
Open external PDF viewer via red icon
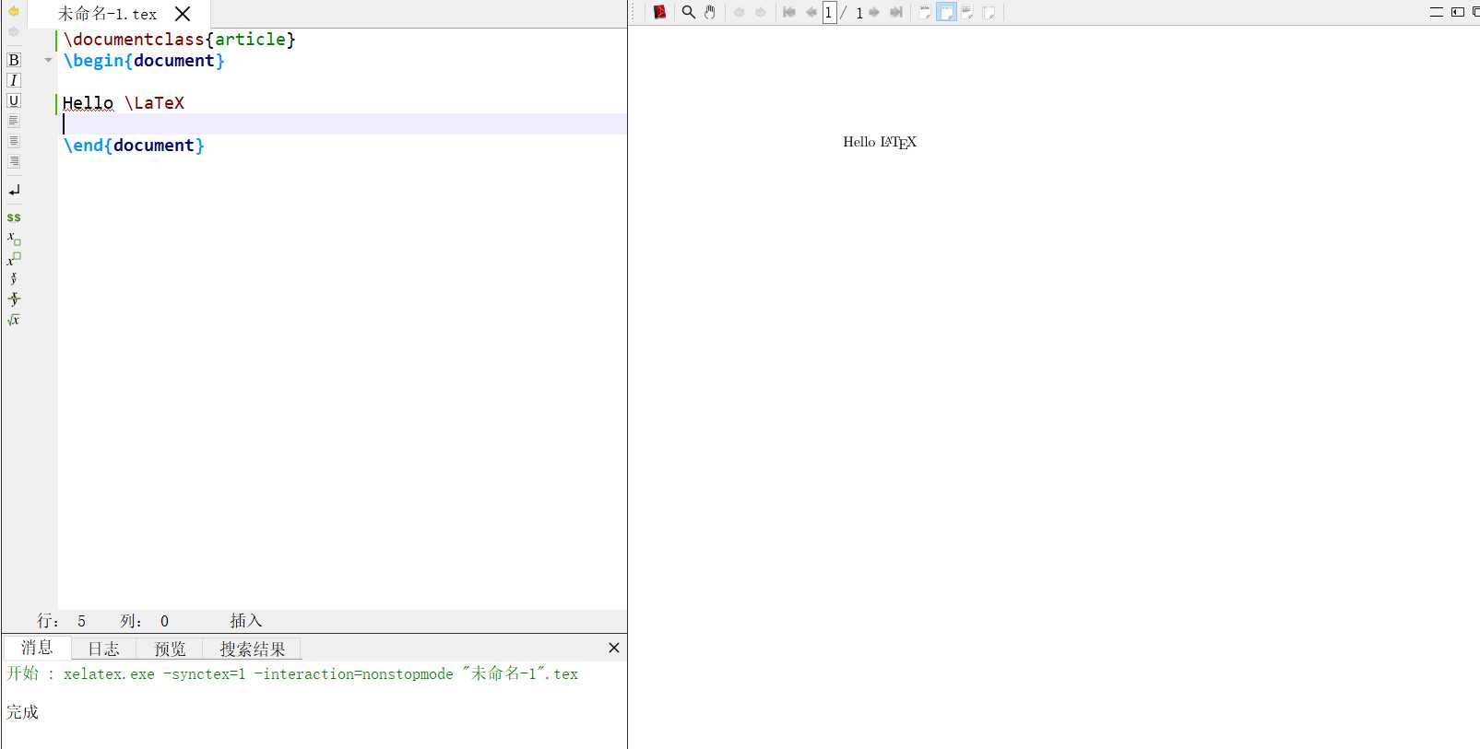[659, 12]
